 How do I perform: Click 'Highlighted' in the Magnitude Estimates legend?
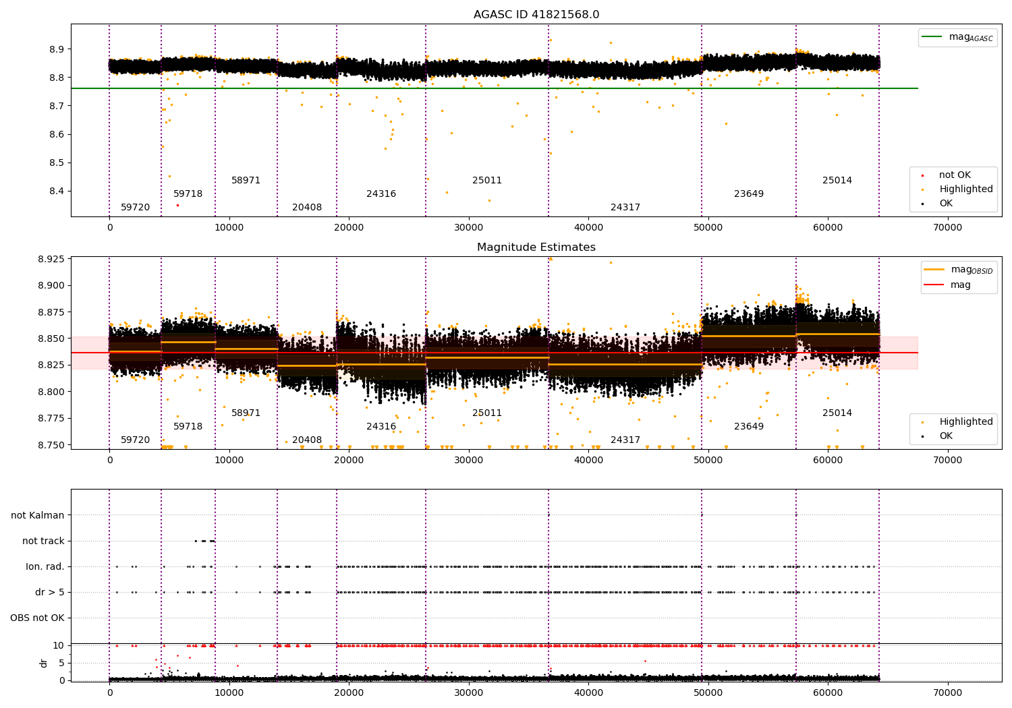[x=966, y=421]
